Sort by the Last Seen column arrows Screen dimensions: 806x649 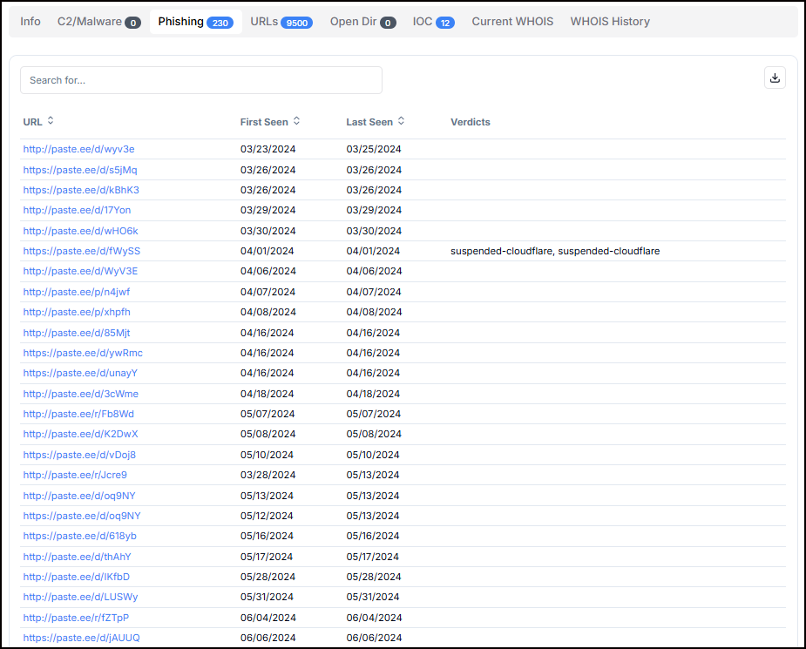click(x=401, y=121)
